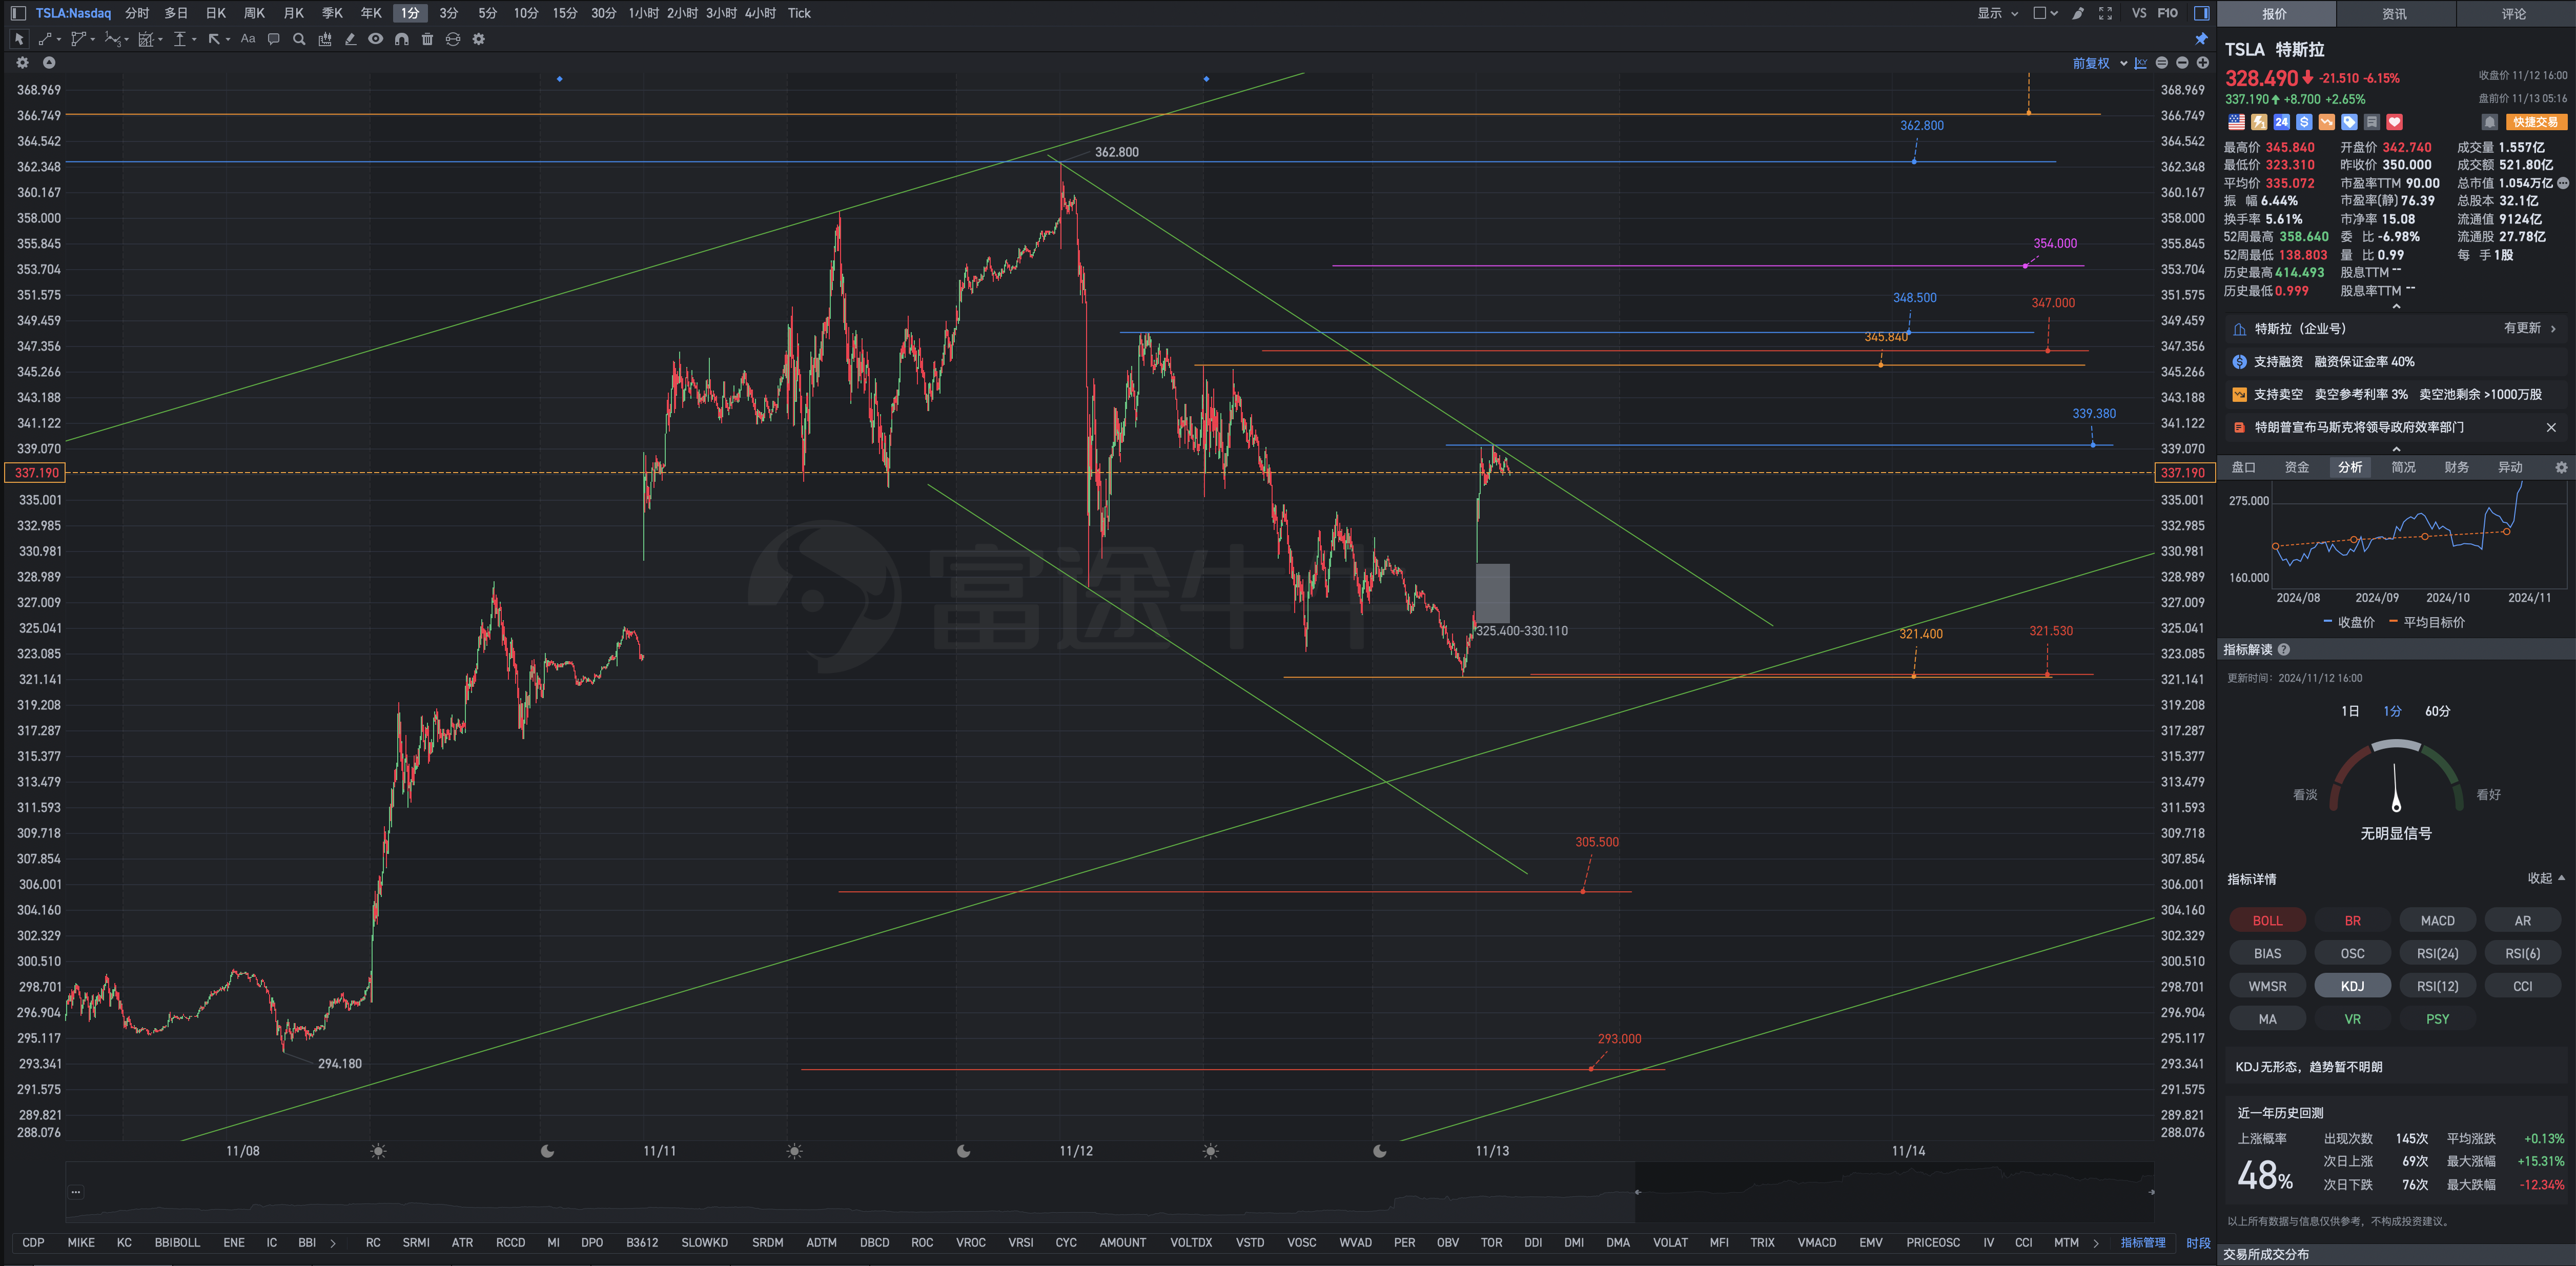Close the 特朗普 news banner

(2551, 427)
